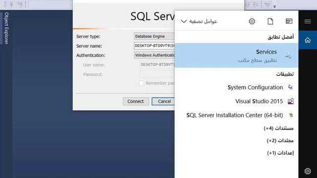Open the Server type dropdown
The width and height of the screenshot is (317, 178).
tap(154, 36)
